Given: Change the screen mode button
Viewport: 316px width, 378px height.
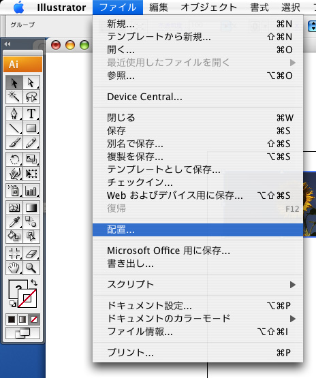Looking at the screenshot, I should point(22,333).
